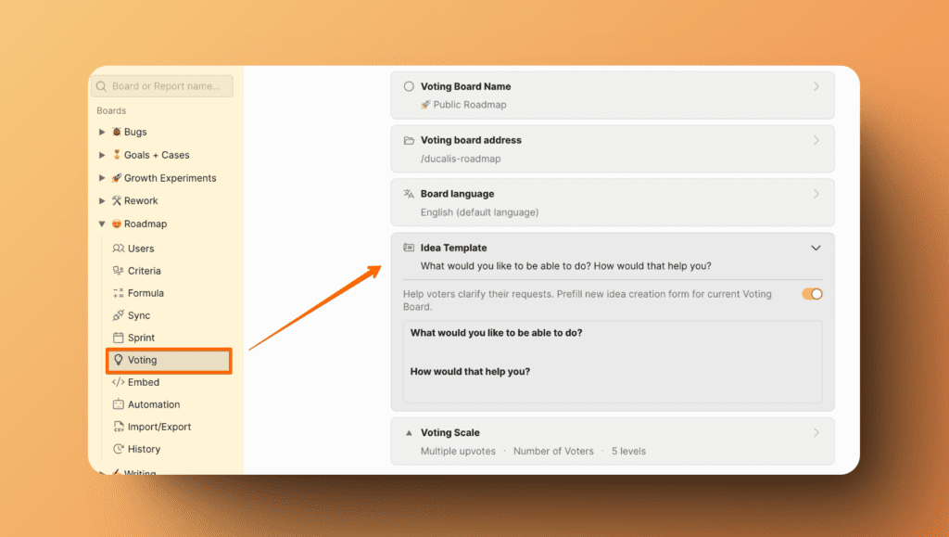This screenshot has height=537, width=949.
Task: Open Users via its people icon
Action: (x=119, y=248)
